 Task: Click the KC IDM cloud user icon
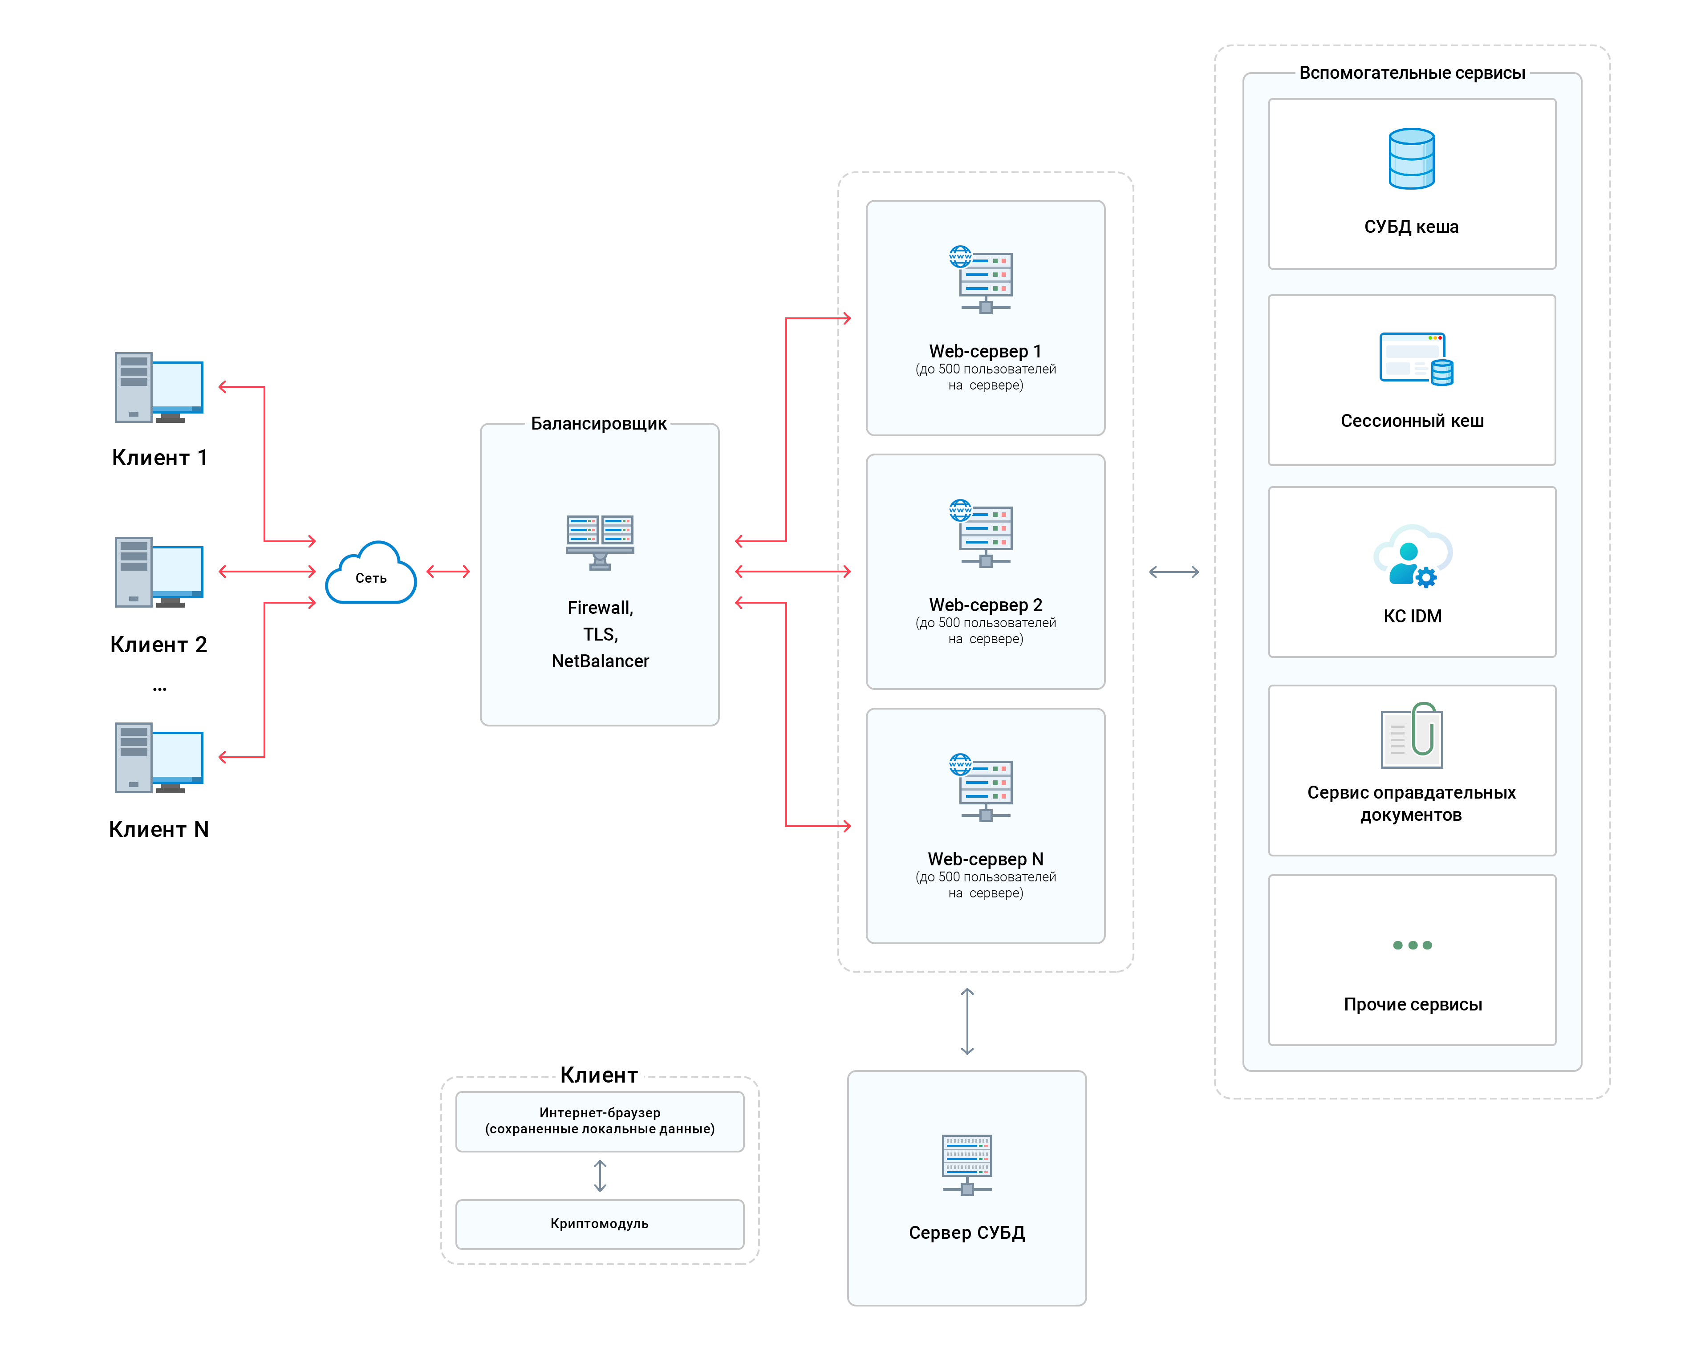tap(1413, 556)
